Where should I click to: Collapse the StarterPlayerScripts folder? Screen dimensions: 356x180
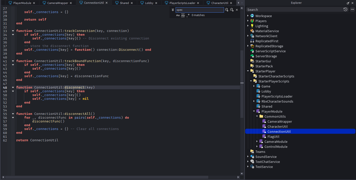[x=251, y=81]
